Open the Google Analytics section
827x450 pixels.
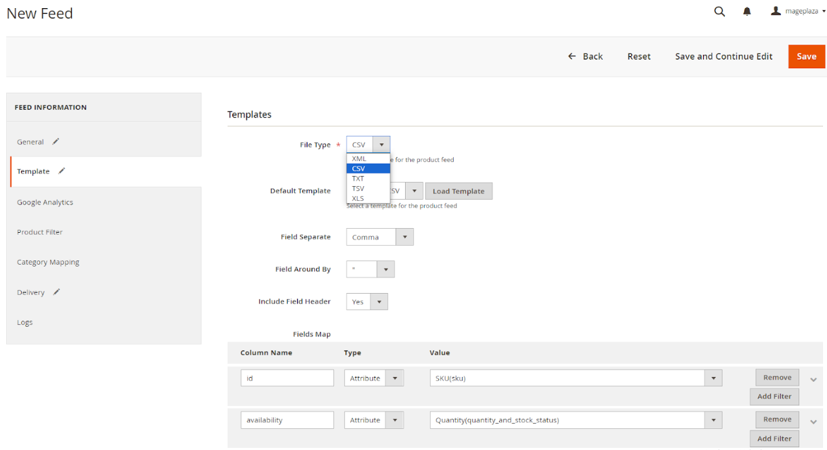tap(45, 202)
